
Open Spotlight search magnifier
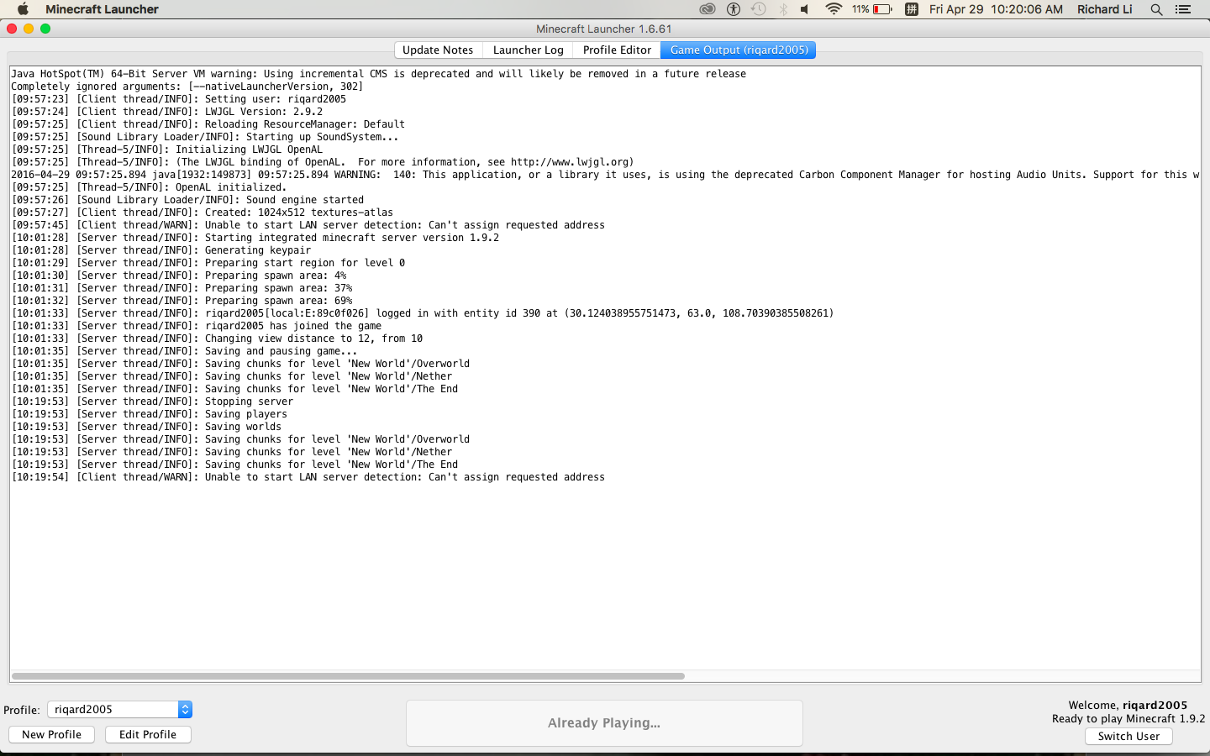[1156, 9]
